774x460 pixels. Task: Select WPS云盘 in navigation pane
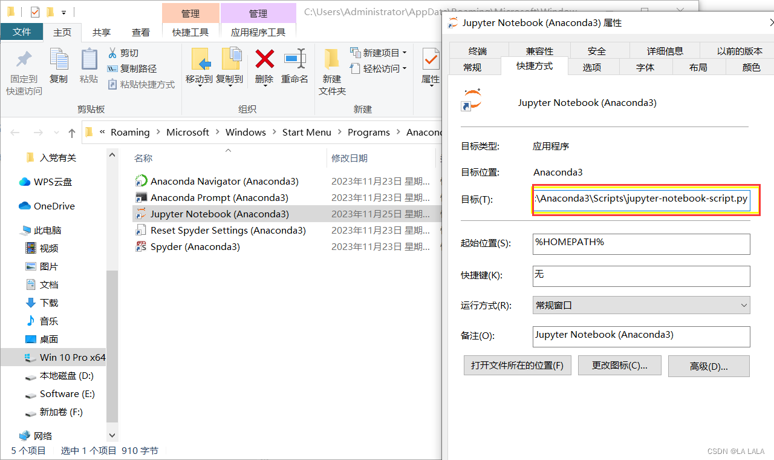pos(45,182)
